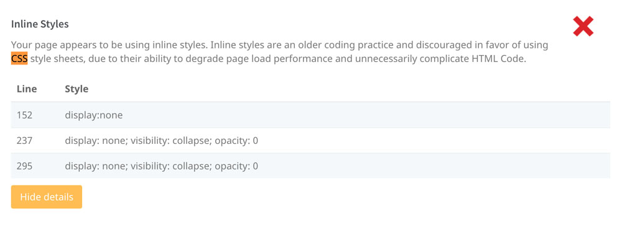Select line number 295 cell
622x232 pixels.
click(x=24, y=166)
